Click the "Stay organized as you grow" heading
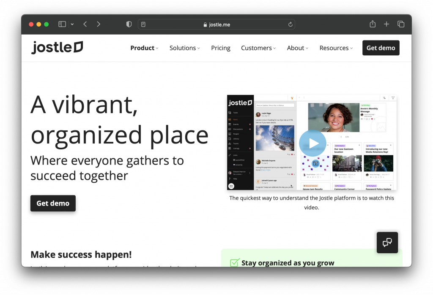433x295 pixels. pos(288,263)
